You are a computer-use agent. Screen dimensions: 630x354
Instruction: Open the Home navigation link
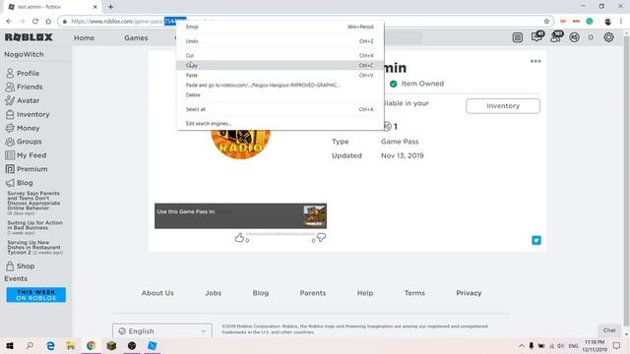click(84, 37)
